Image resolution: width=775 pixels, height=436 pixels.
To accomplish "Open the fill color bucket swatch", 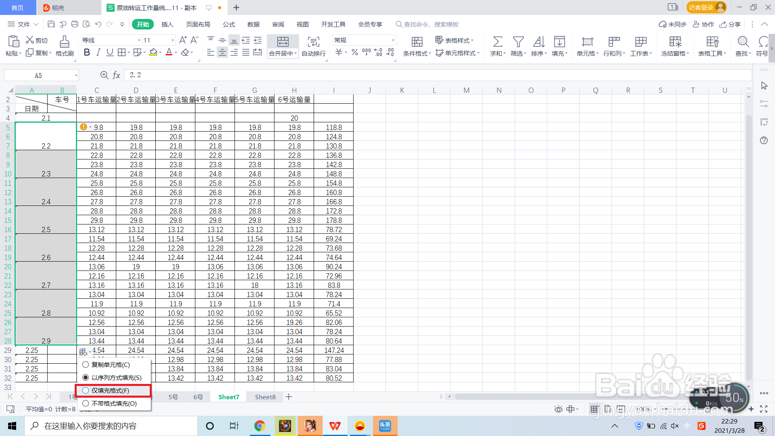I will [153, 52].
